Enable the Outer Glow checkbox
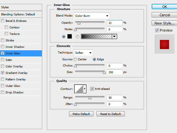 click(x=2, y=86)
